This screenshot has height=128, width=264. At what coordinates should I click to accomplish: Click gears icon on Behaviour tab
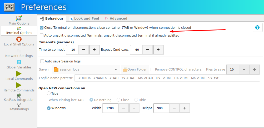[42, 19]
